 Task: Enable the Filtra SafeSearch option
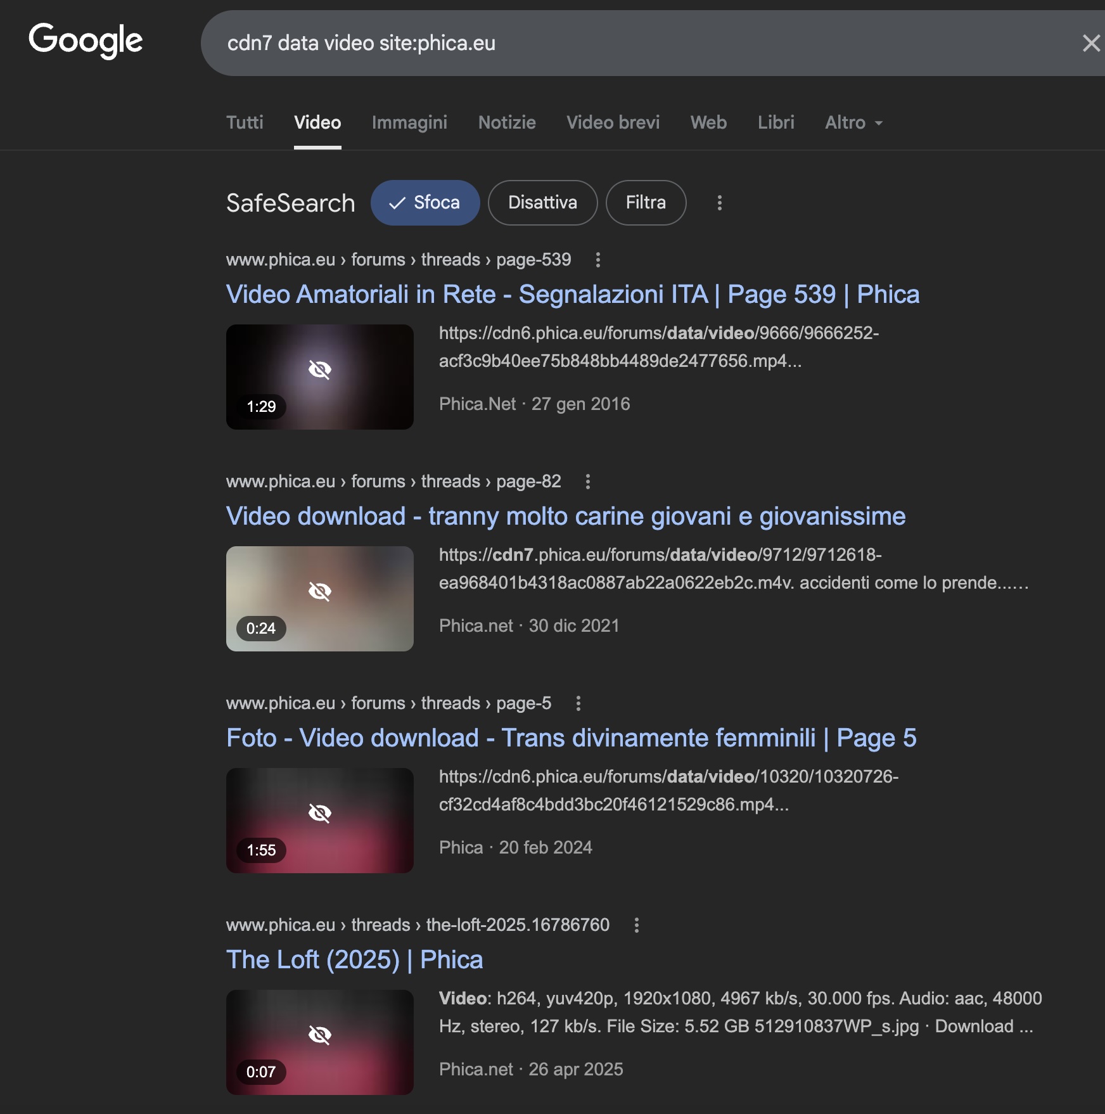(646, 203)
